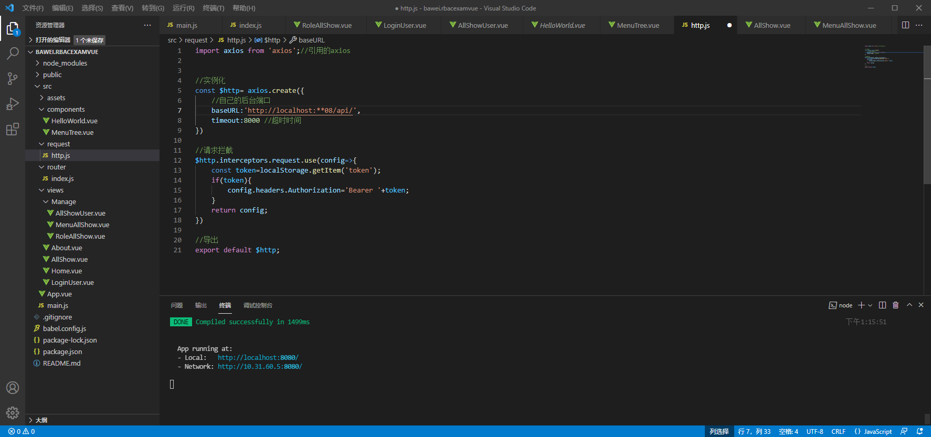Click the CRLF end-of-line indicator
This screenshot has width=931, height=437.
[x=838, y=431]
